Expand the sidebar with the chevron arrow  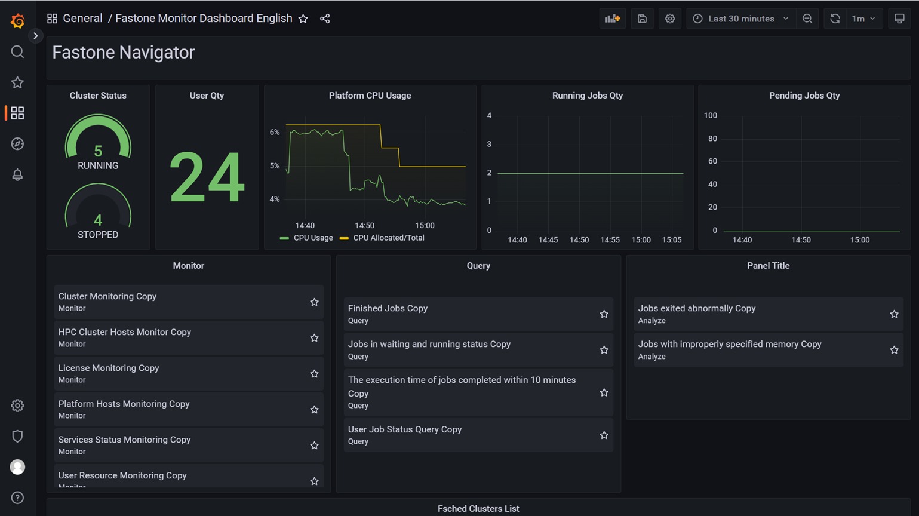coord(36,36)
